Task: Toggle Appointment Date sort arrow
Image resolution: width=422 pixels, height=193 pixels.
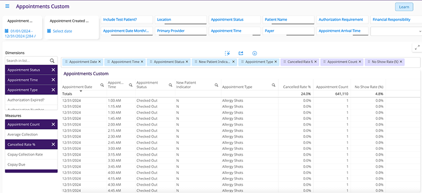Action: (x=81, y=92)
